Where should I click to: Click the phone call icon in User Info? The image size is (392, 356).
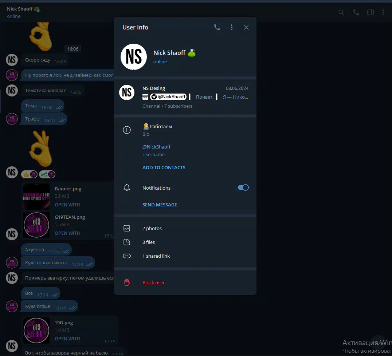pos(217,27)
